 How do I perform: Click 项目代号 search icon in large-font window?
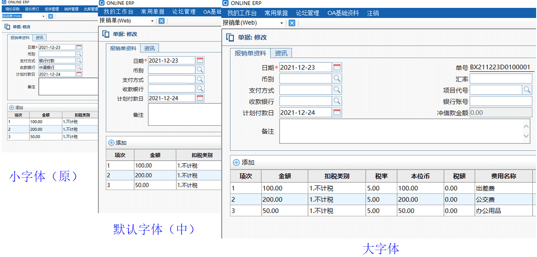(528, 90)
